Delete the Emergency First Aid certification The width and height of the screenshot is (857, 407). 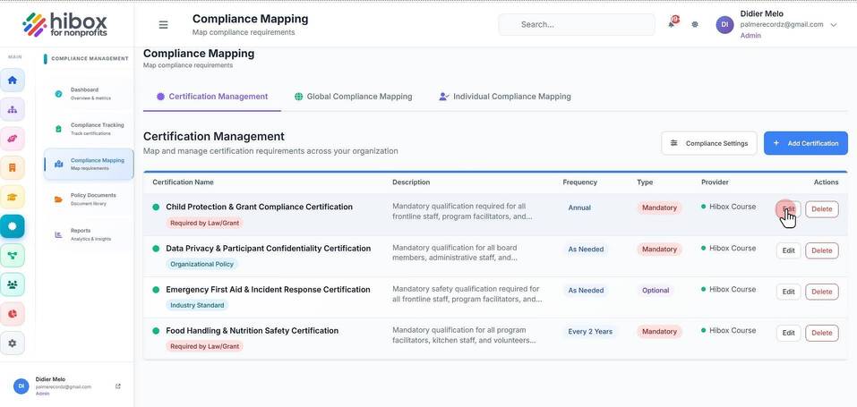[821, 292]
